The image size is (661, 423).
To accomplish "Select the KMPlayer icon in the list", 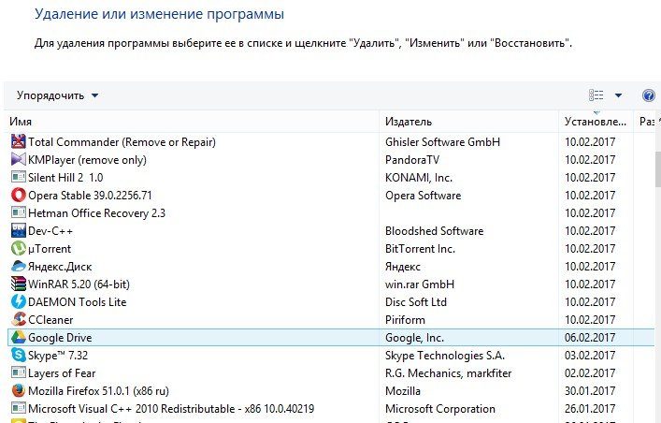I will coord(18,160).
